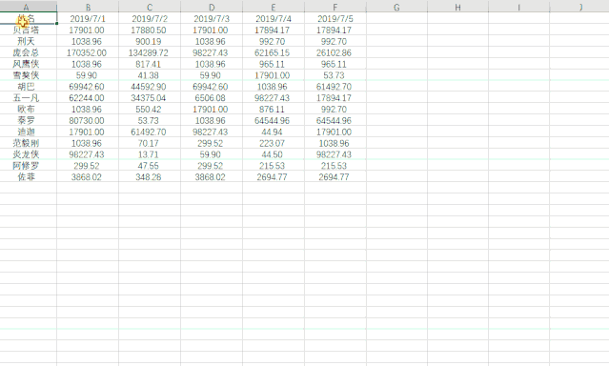This screenshot has height=366, width=609.
Task: Click the 2019/7/3 date header cell
Action: (212, 18)
